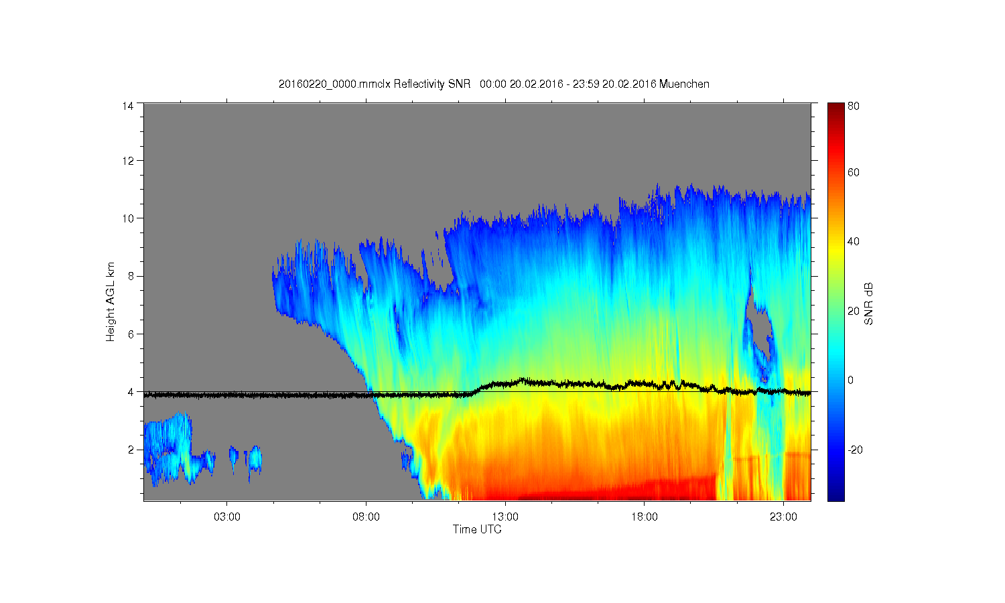
Task: Click the 08:00 time tick label
Action: click(366, 517)
